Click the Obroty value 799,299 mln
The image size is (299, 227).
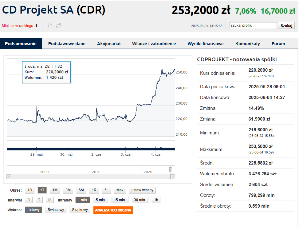tap(262, 195)
